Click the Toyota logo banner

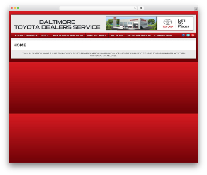(175, 23)
